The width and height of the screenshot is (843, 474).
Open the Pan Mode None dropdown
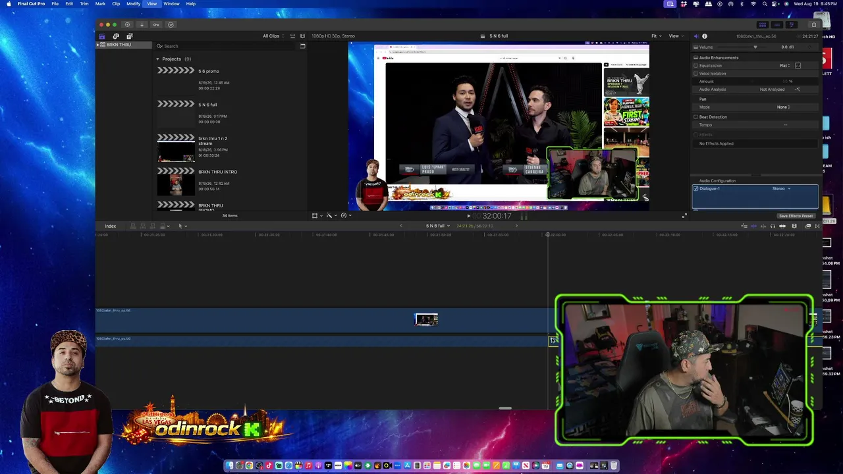pos(783,107)
